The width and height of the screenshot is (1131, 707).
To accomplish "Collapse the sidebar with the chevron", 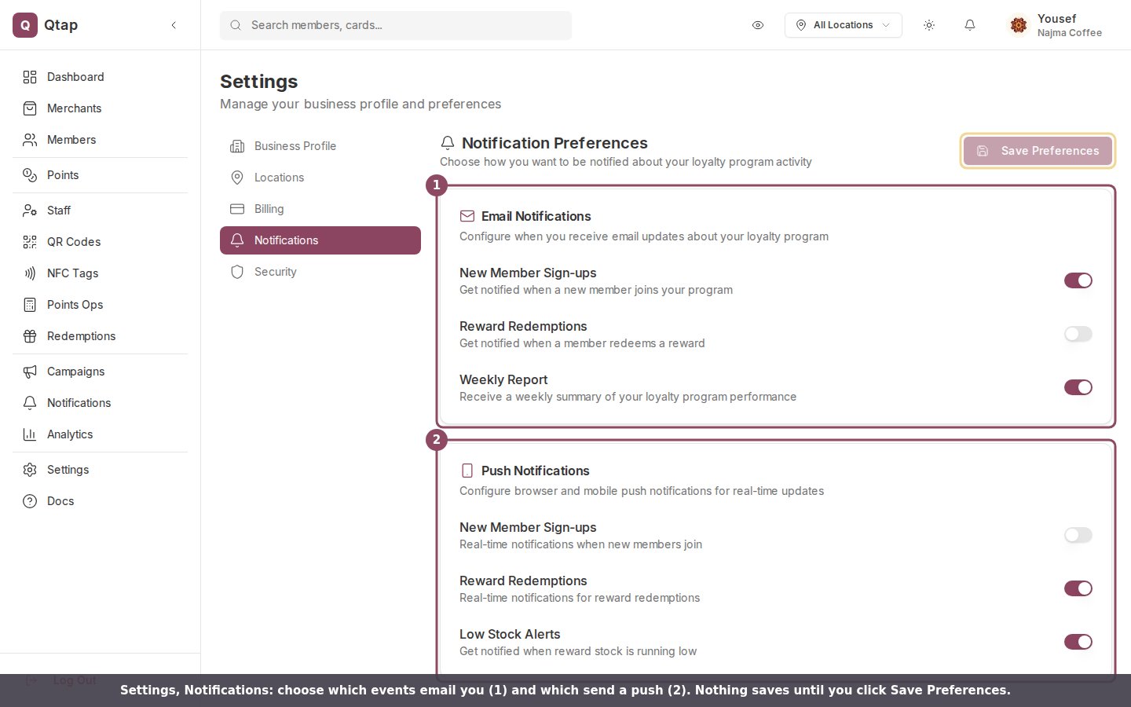I will [x=174, y=25].
